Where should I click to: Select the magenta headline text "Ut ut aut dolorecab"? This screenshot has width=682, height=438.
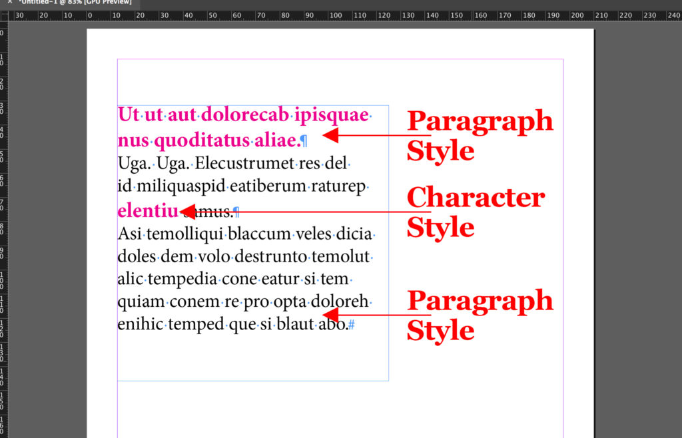(x=200, y=114)
